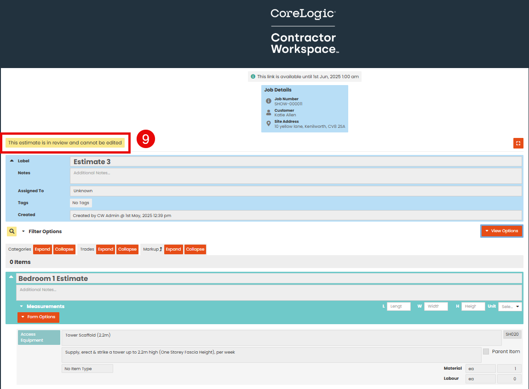
Task: Click the Tower Scaffold (2.2m) item name
Action: [282, 338]
